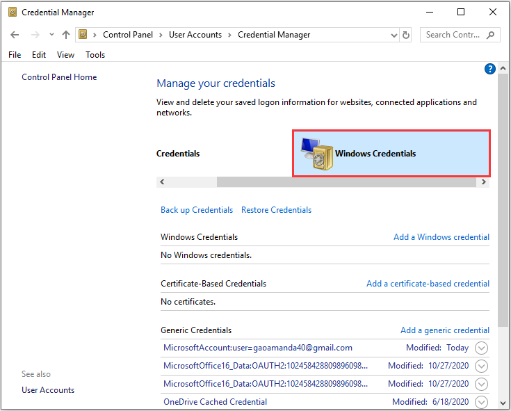
Task: Click the Back navigation arrow
Action: pyautogui.click(x=15, y=35)
